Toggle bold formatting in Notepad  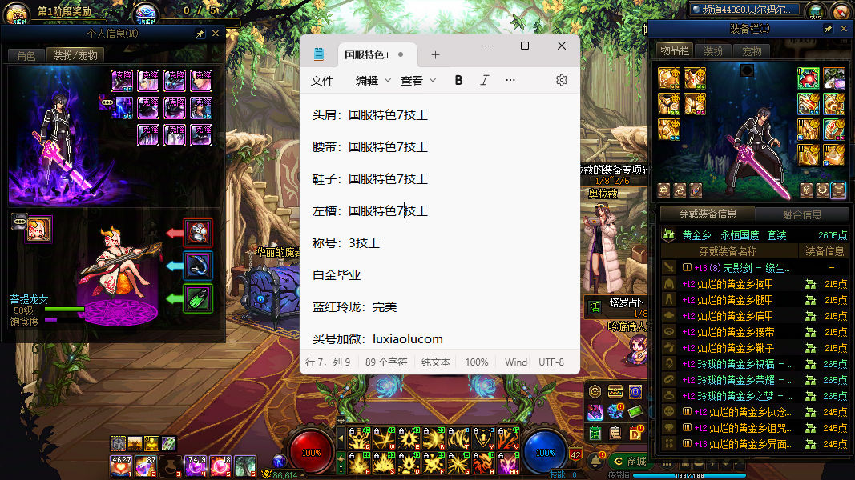(x=458, y=80)
